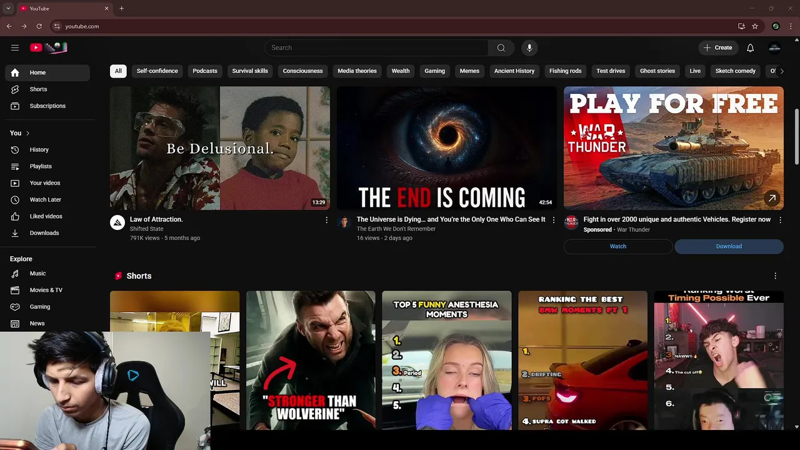800x450 pixels.
Task: Open News under Explore
Action: 47,323
